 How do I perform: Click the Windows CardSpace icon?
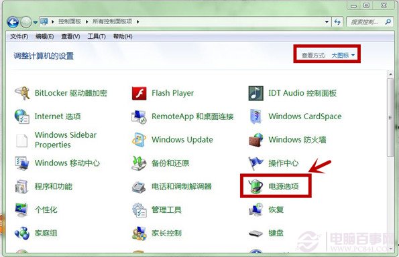pos(255,116)
